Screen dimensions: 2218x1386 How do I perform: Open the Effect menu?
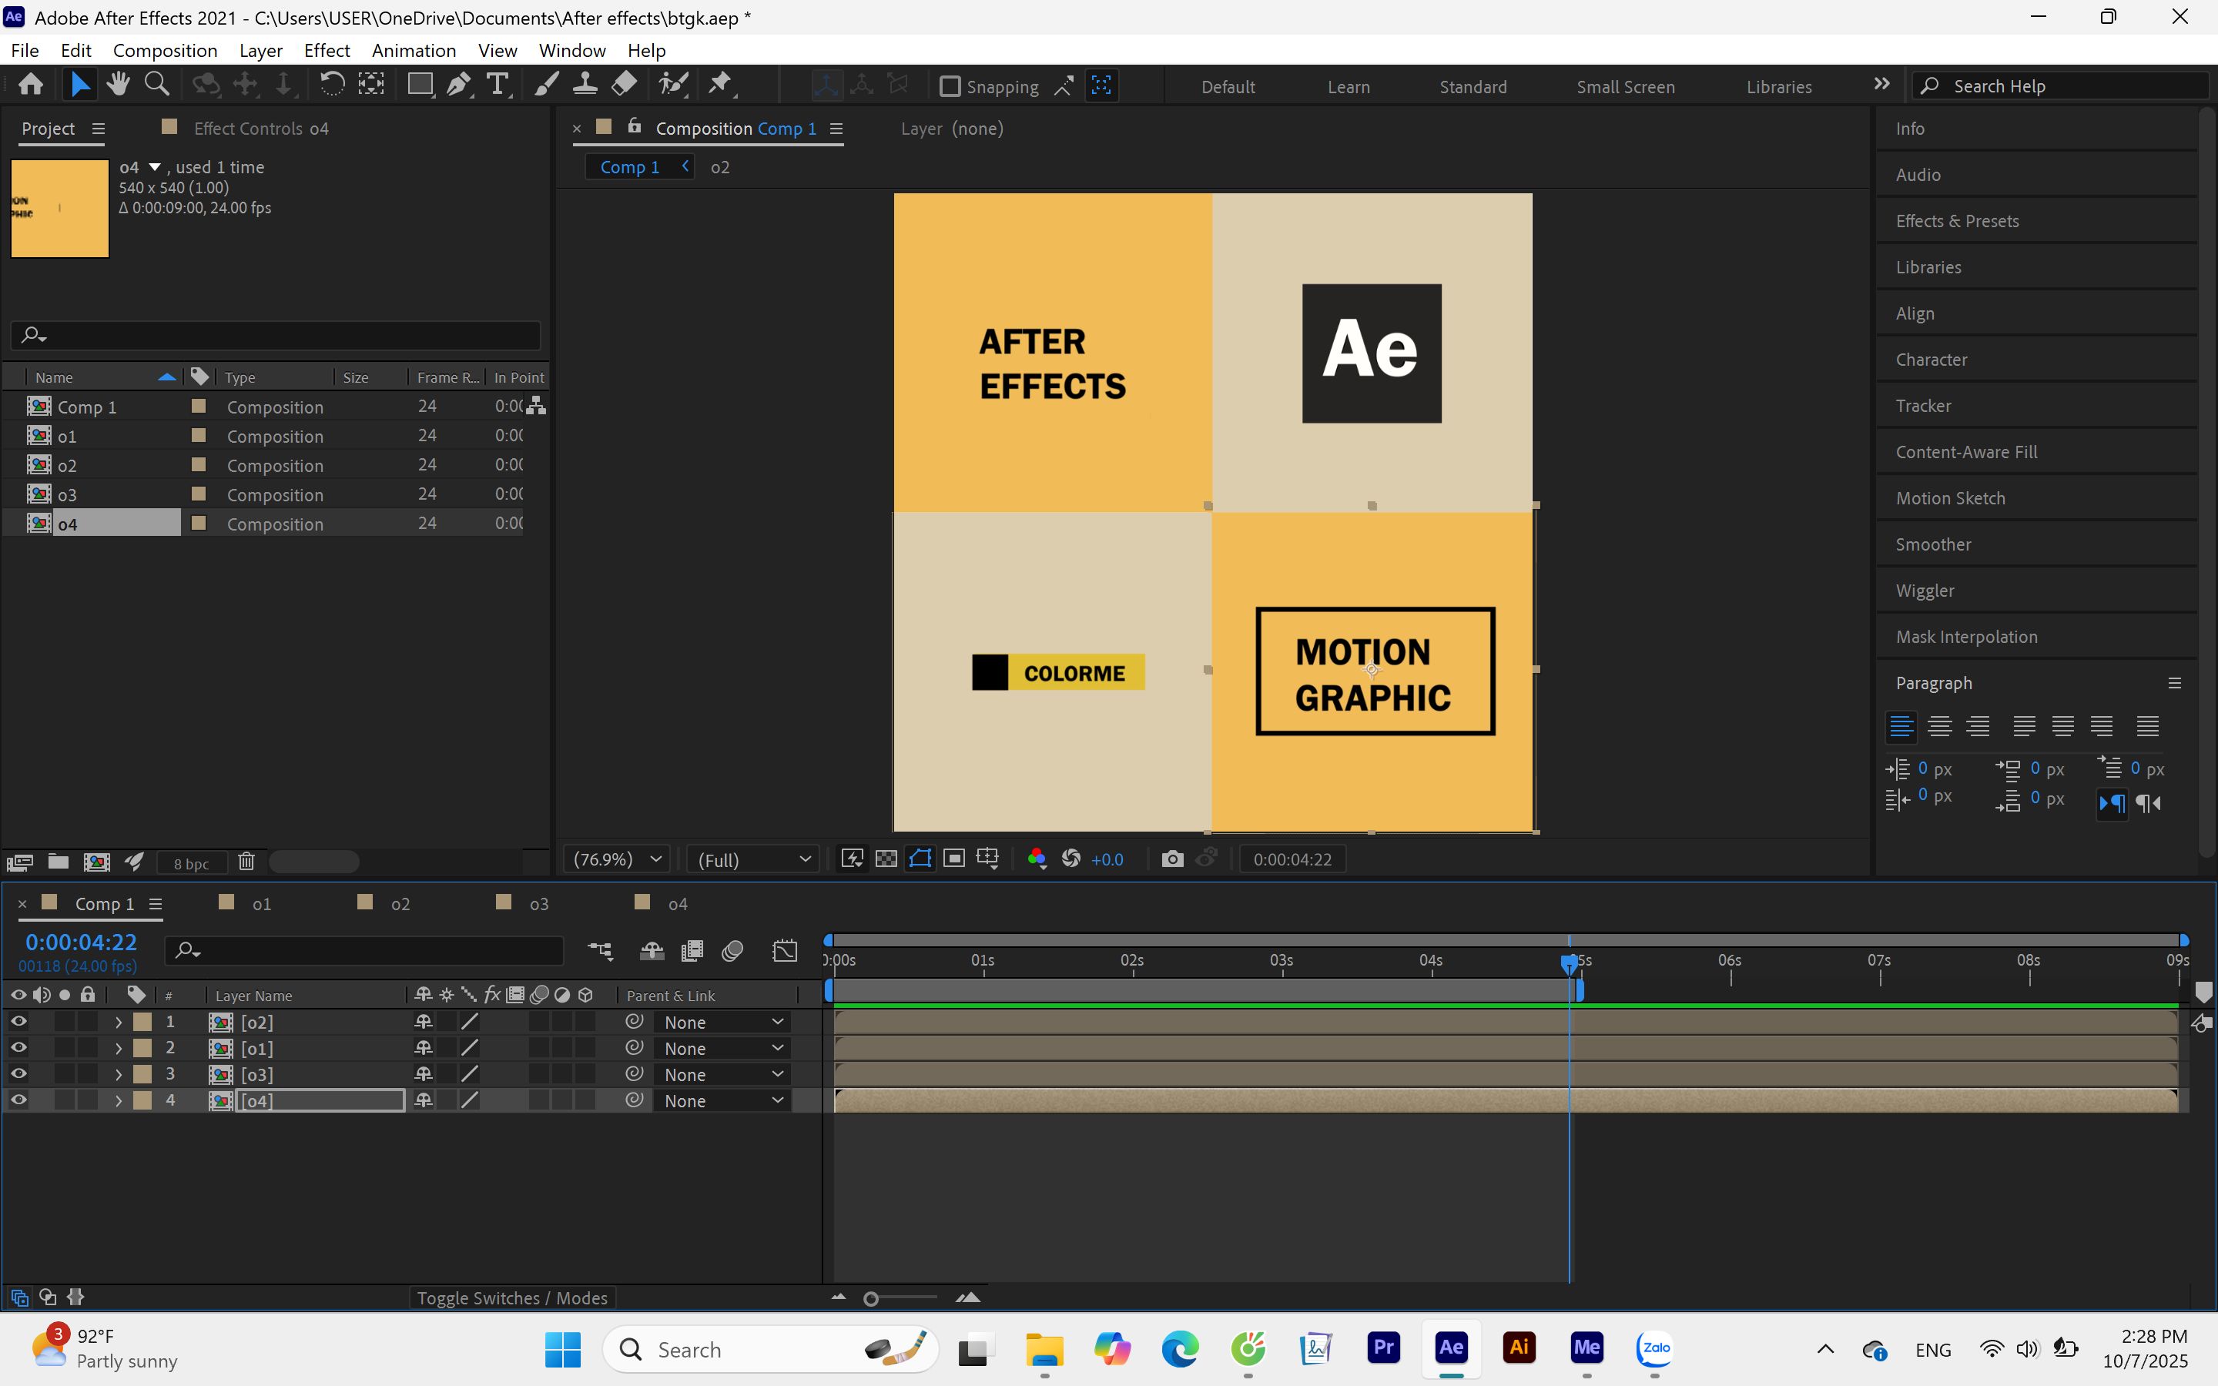(327, 50)
